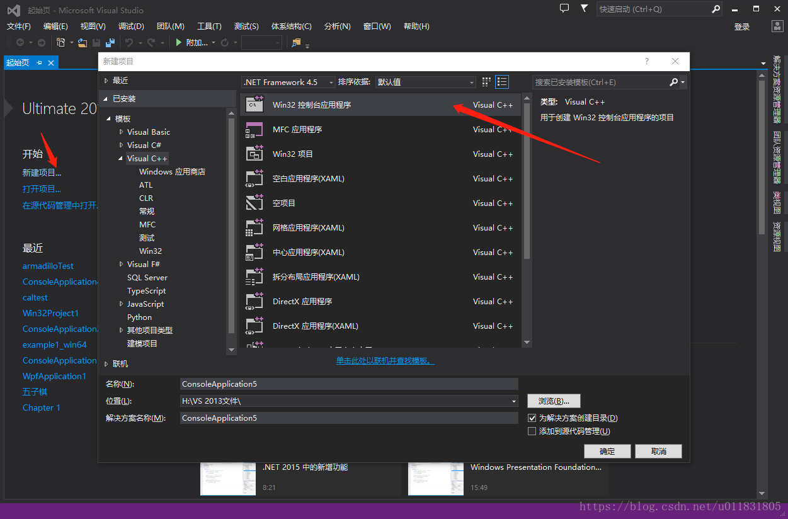Click the 浏览(B)... button
Screen dimensions: 788x519
tap(554, 401)
